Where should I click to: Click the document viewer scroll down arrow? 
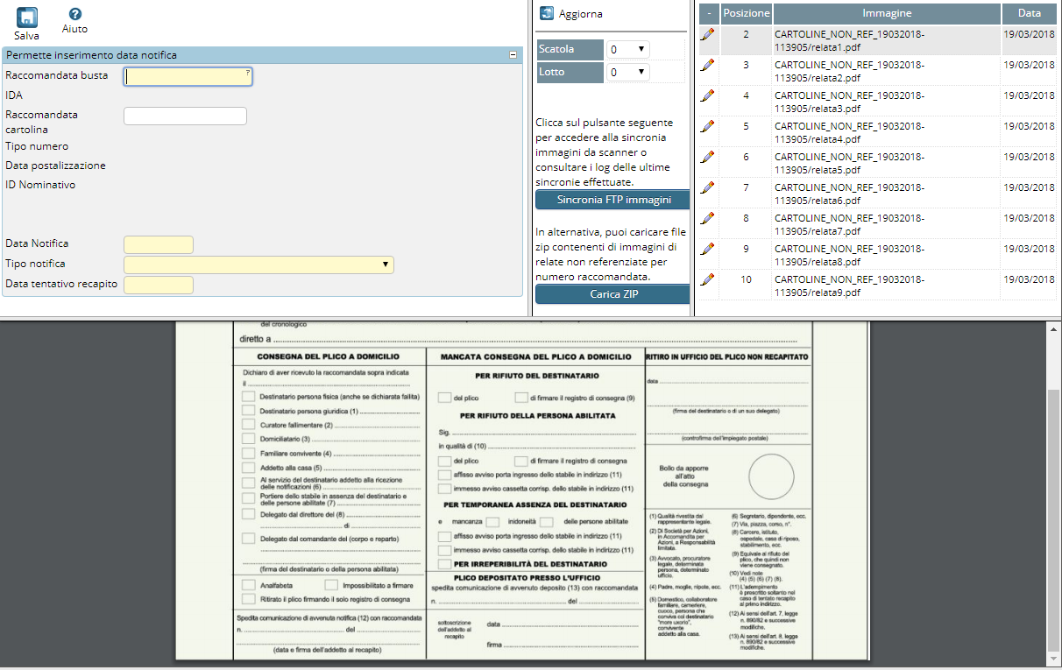click(x=1054, y=659)
